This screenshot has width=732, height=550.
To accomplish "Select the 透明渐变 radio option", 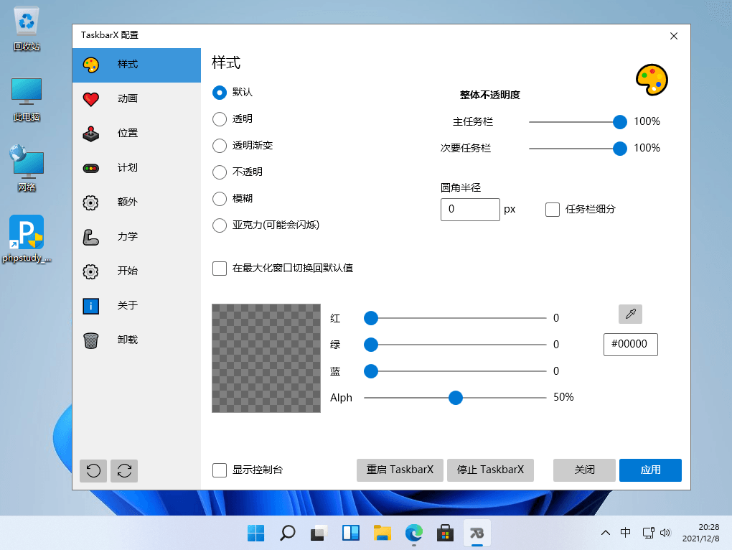I will pos(220,146).
